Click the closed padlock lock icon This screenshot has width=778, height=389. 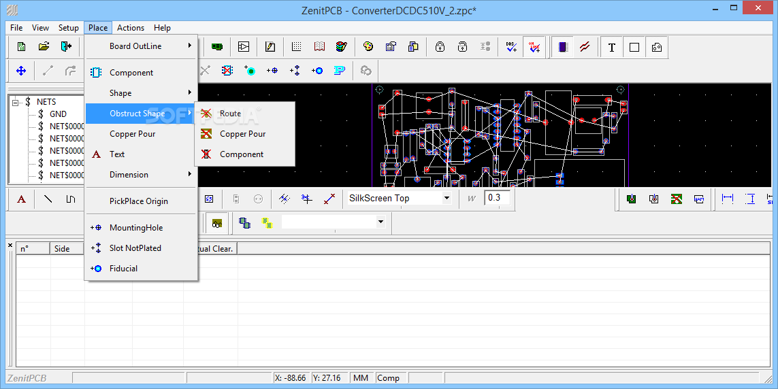coord(440,46)
